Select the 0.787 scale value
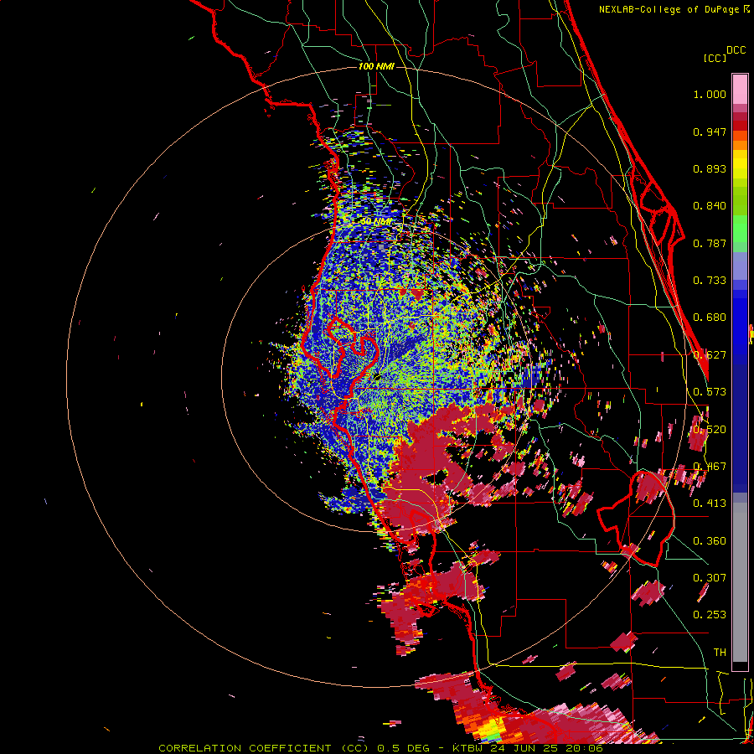 coord(710,243)
